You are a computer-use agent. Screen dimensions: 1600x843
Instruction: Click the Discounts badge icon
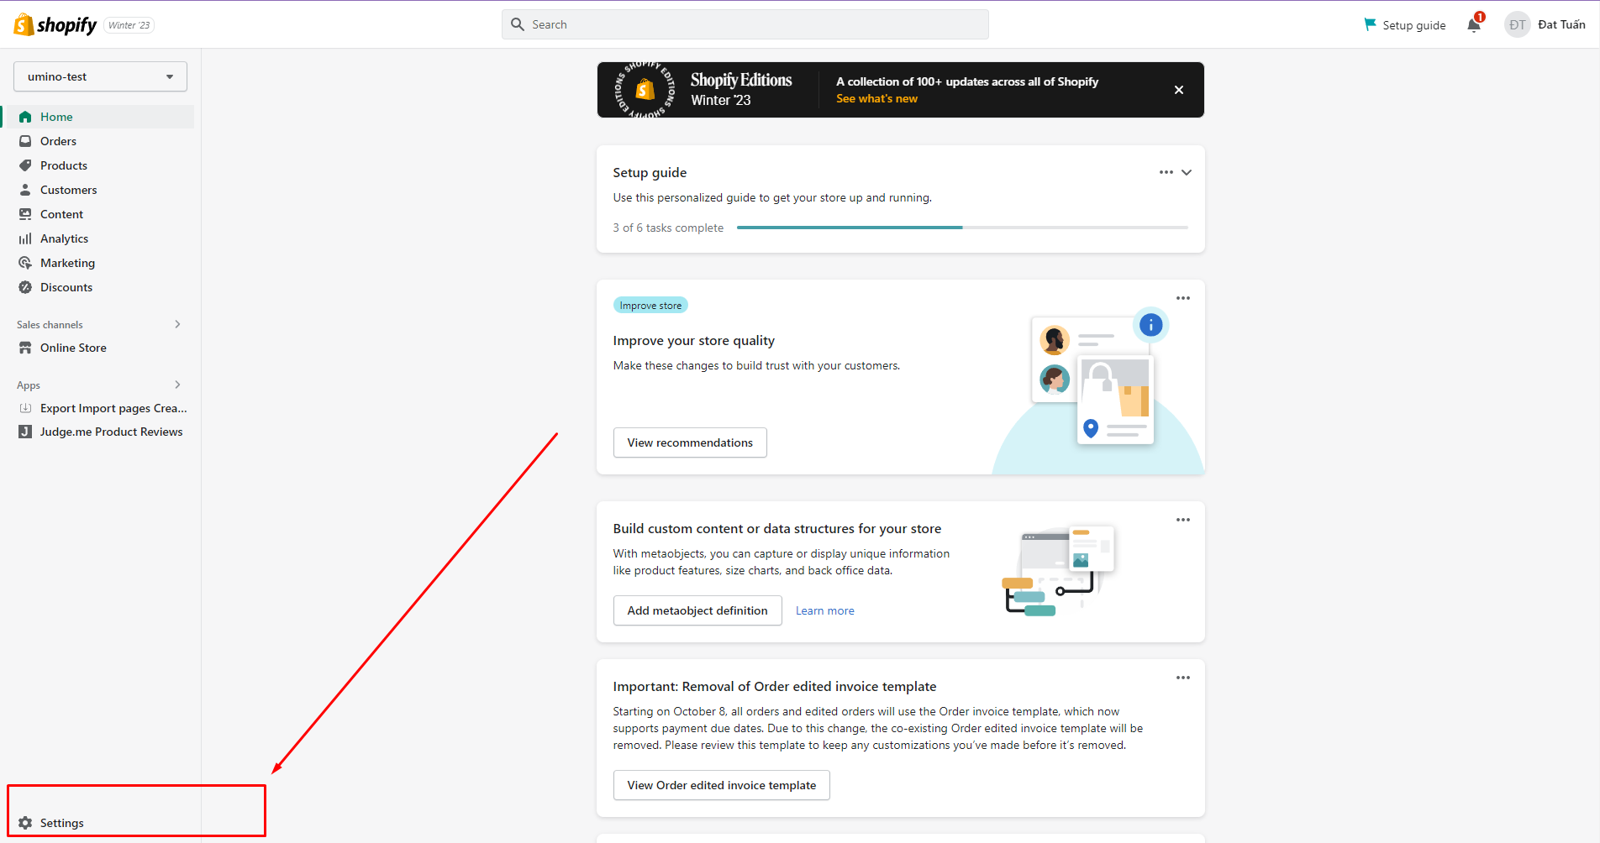[x=25, y=287]
